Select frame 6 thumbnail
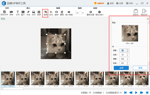The image size is (150, 95). coord(97,78)
